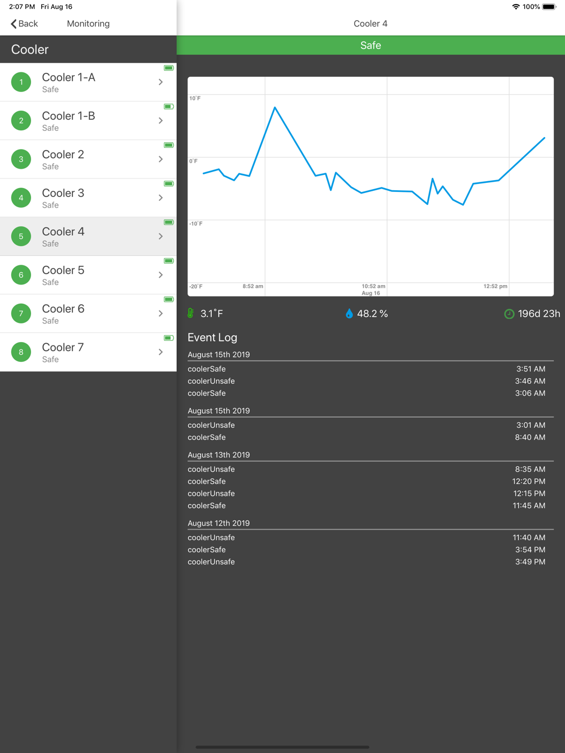Viewport: 565px width, 753px height.
Task: Open Cooler 6 via its right chevron
Action: click(161, 314)
